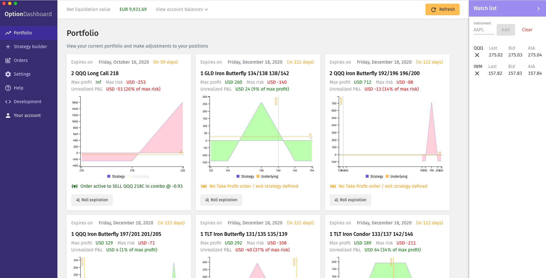Image resolution: width=546 pixels, height=278 pixels.
Task: Open the Help section
Action: tap(18, 88)
